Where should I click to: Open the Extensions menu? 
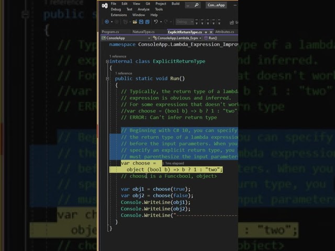119,15
